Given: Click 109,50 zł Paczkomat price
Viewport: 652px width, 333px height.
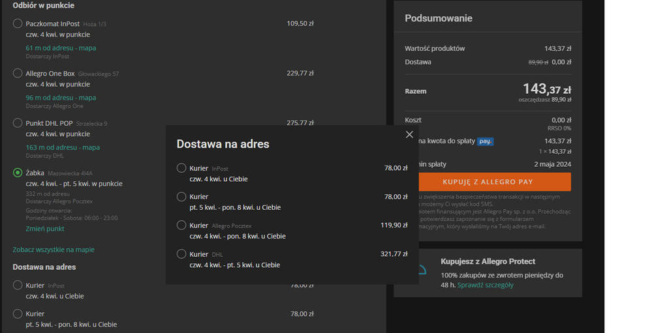Looking at the screenshot, I should 300,23.
